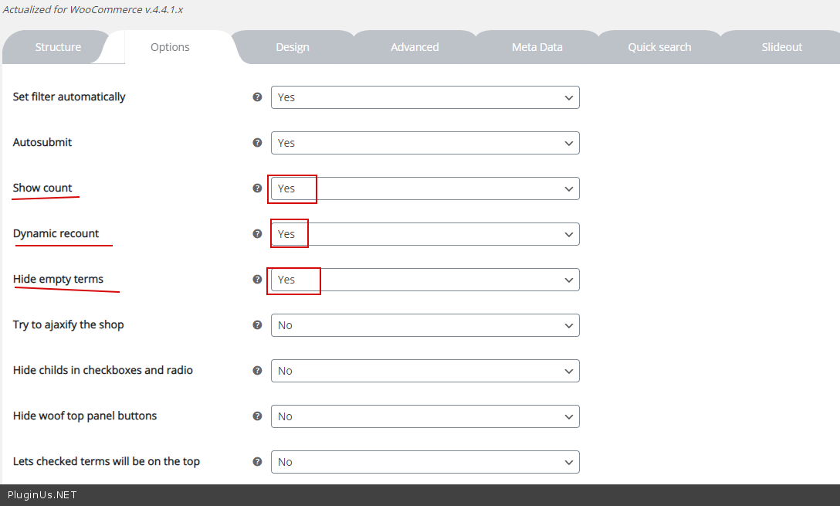Click the Show count help icon
This screenshot has height=506, width=840.
(258, 188)
